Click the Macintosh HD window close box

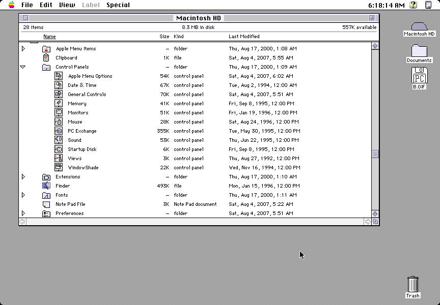tap(25, 18)
